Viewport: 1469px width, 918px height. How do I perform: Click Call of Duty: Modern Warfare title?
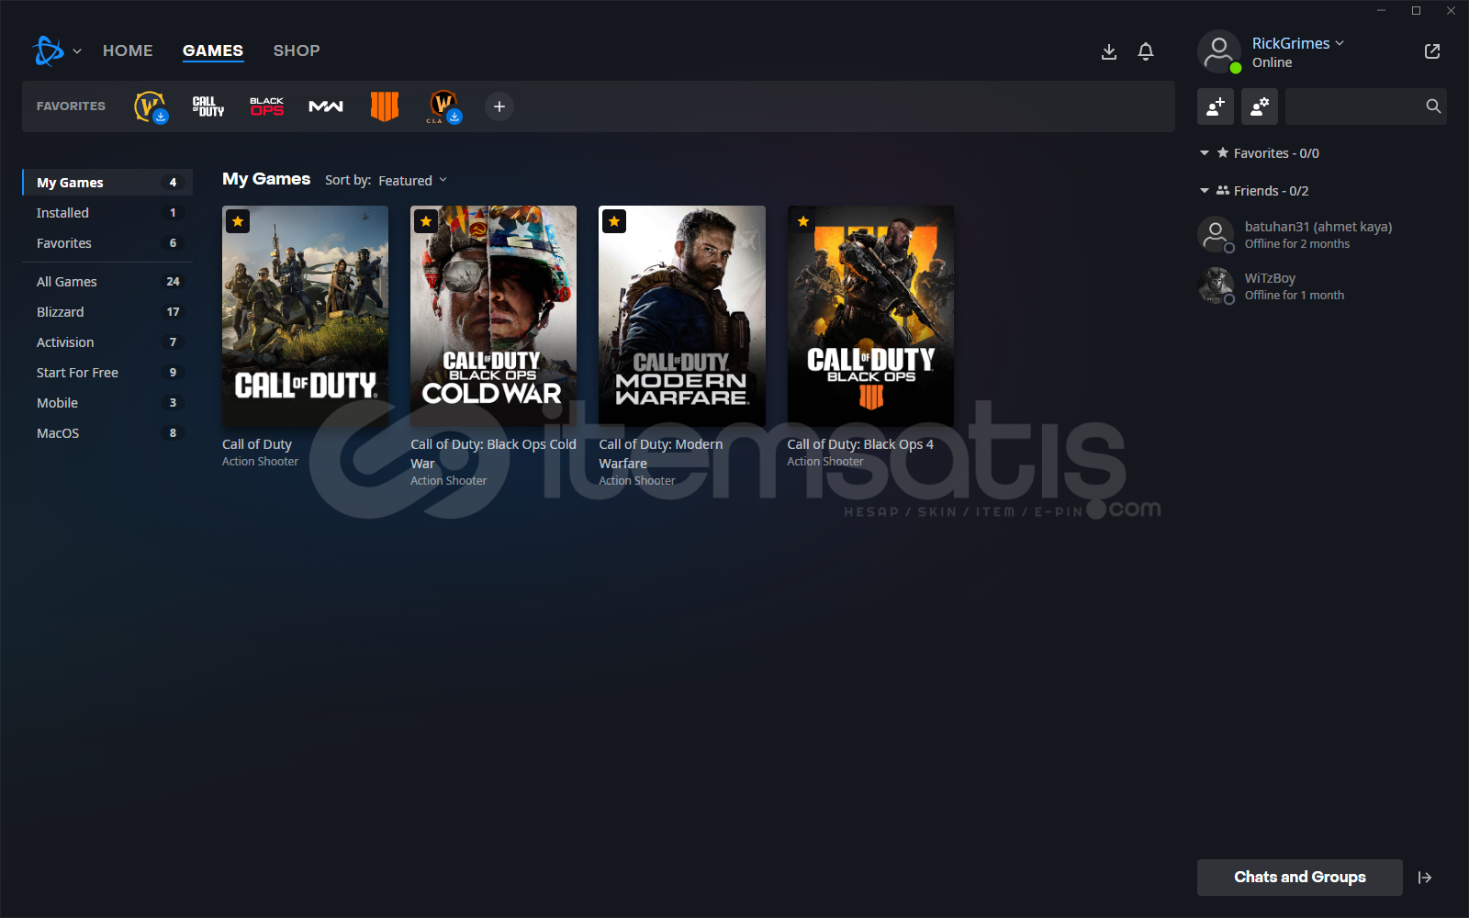coord(661,453)
